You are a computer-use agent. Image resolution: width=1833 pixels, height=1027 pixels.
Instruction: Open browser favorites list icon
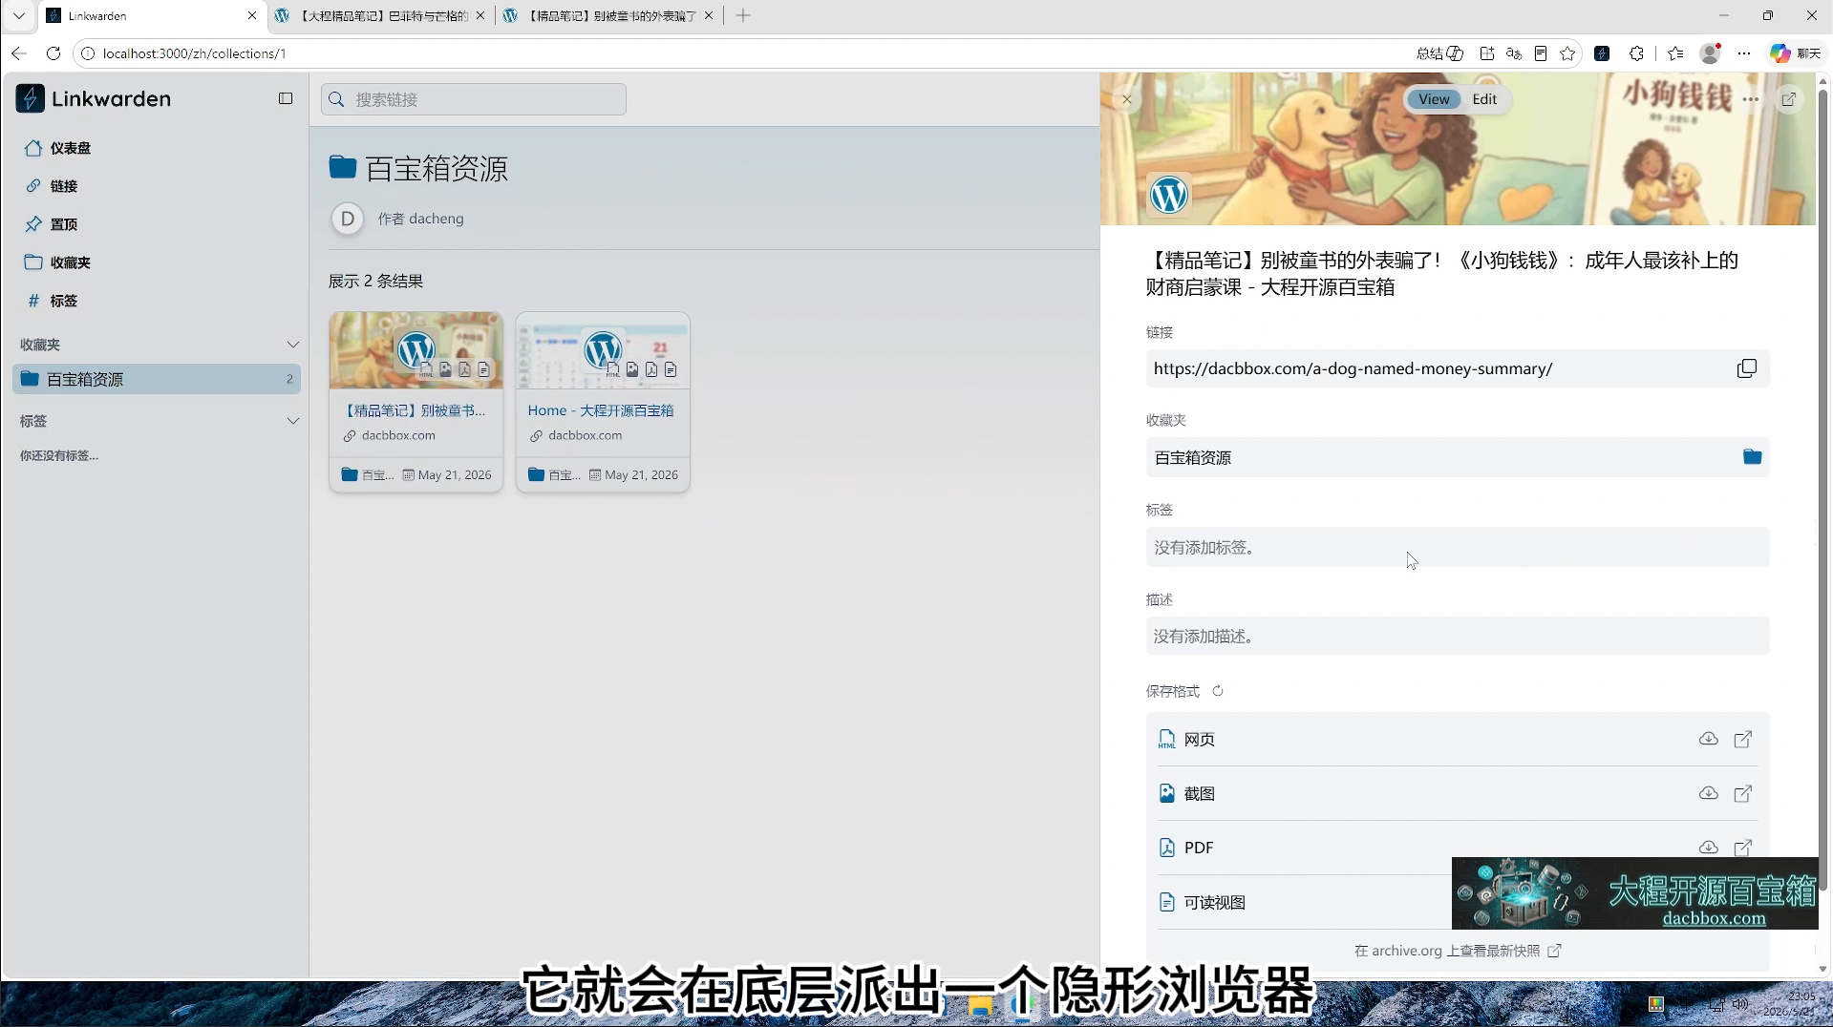[x=1675, y=53]
